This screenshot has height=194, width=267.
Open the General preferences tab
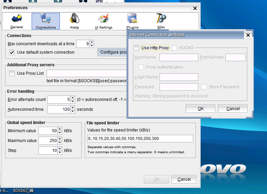tap(16, 21)
